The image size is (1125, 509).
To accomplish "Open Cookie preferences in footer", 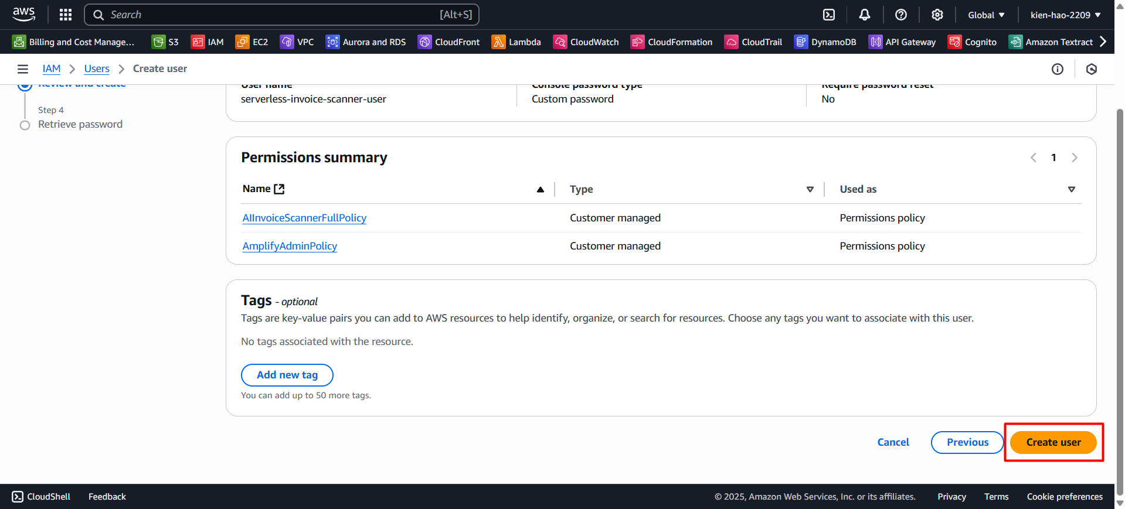I will pyautogui.click(x=1065, y=497).
